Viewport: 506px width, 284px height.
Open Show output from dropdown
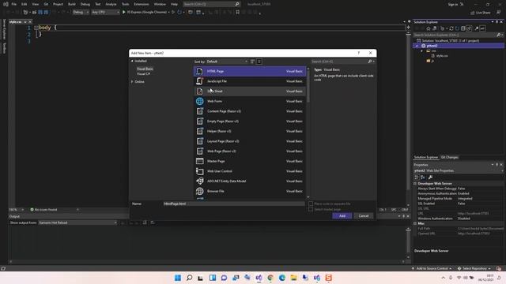[77, 222]
